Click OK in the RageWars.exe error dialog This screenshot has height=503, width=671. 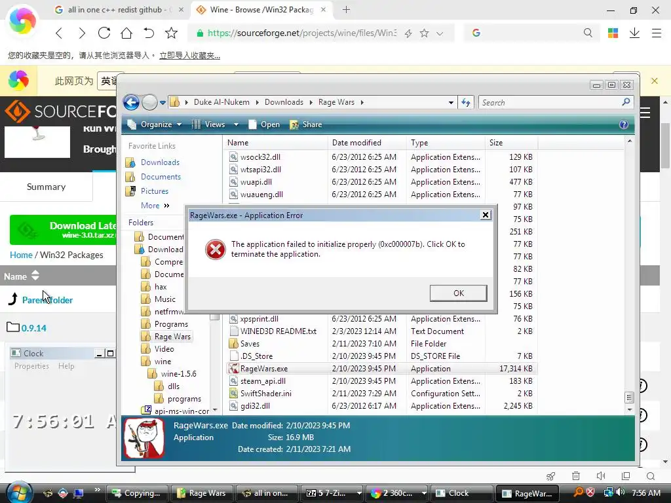click(458, 293)
